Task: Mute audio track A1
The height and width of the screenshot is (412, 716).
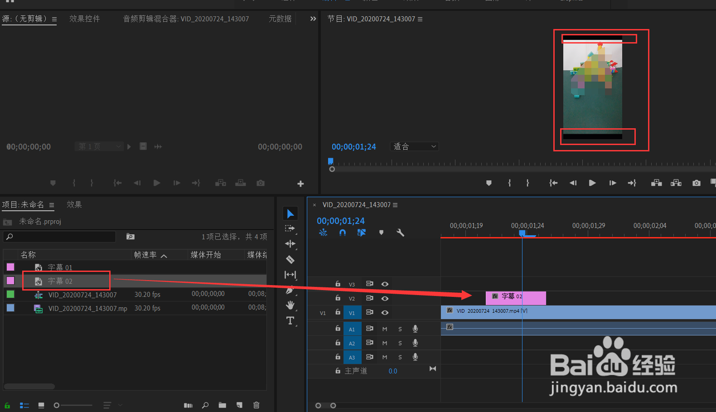Action: tap(385, 329)
